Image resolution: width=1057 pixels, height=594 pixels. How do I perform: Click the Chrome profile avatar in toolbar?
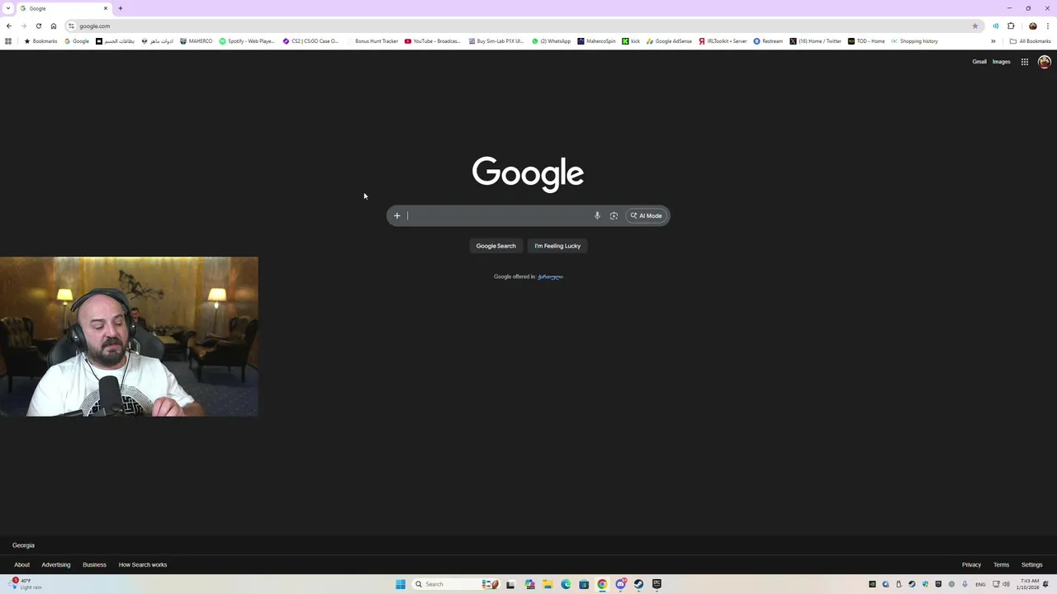(x=1033, y=26)
